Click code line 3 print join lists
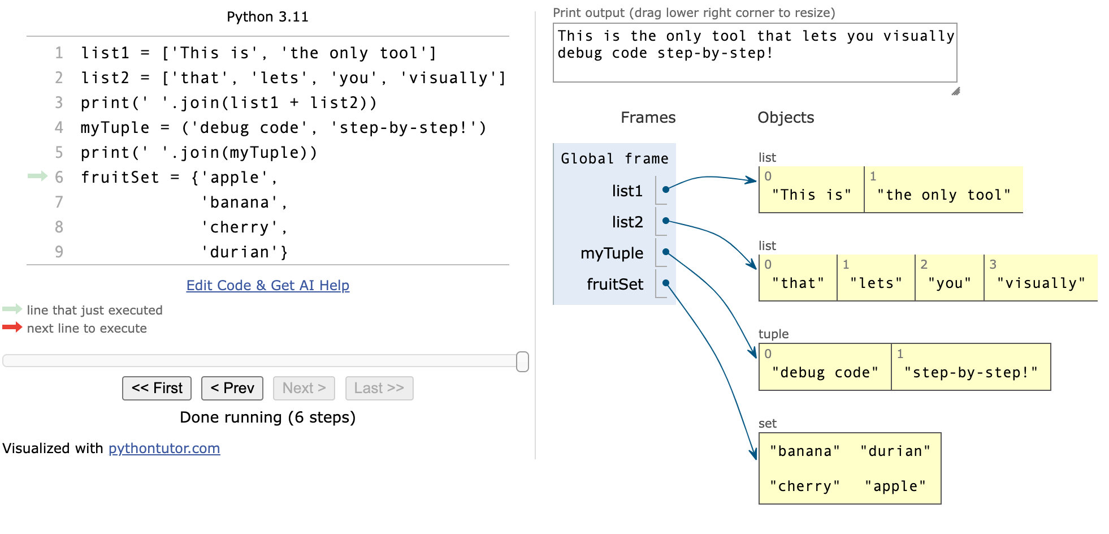This screenshot has width=1109, height=534. tap(228, 102)
